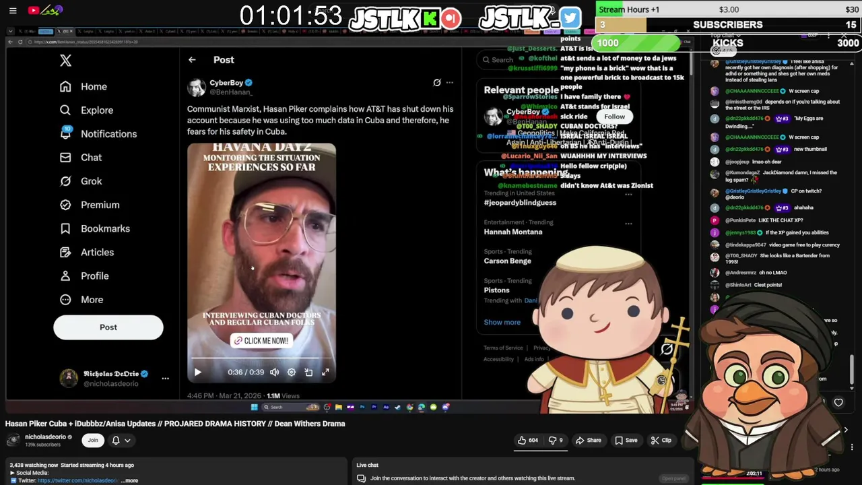Seek on the video progress bar
The image size is (862, 485).
[x=261, y=359]
